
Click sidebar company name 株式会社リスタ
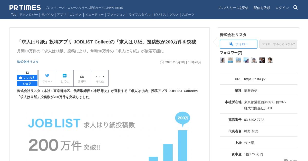click(233, 35)
